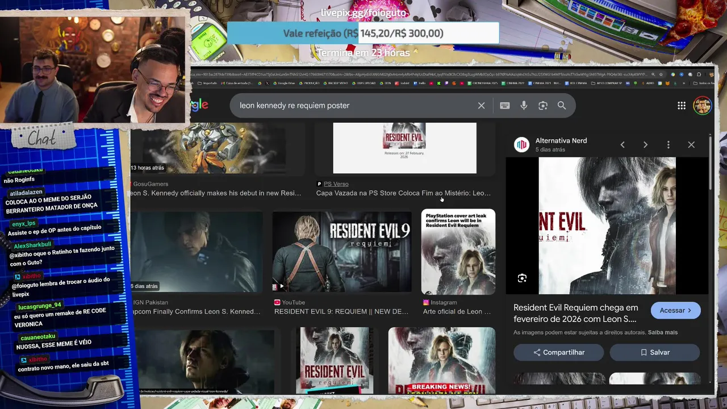Open the Resident Evil 9 Requiem YouTube thumbnail
Screen dimensions: 727x409
click(342, 252)
